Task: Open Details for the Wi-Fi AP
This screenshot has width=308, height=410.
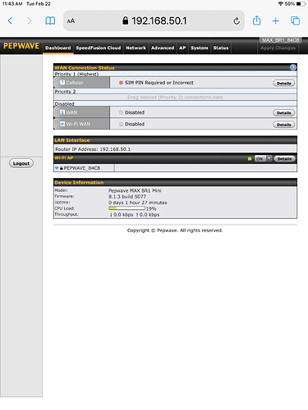Action: 284,159
